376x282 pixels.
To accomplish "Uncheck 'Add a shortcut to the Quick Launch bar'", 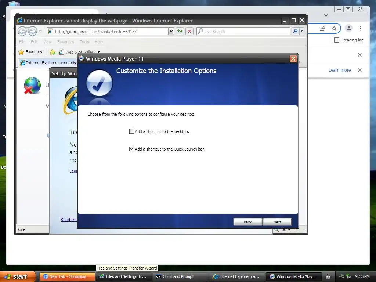I will (x=131, y=149).
